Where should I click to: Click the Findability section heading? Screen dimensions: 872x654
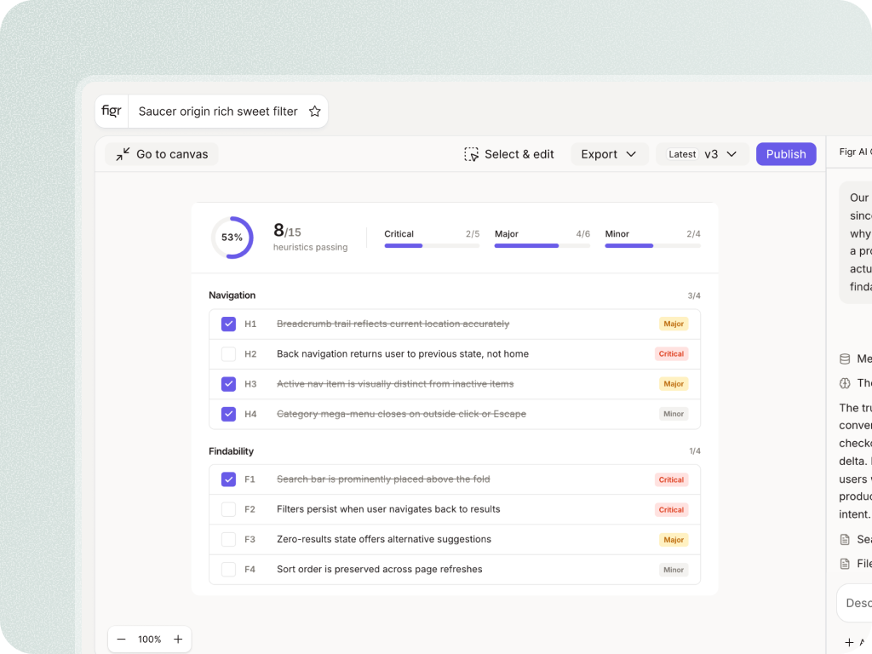coord(231,451)
